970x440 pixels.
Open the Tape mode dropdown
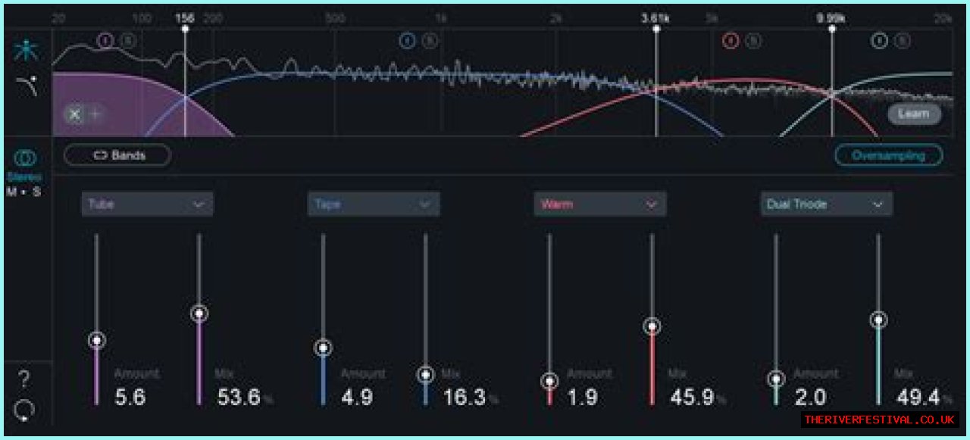tap(373, 204)
